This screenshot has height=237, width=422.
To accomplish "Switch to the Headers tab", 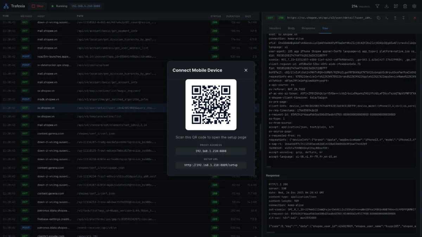I will [275, 28].
